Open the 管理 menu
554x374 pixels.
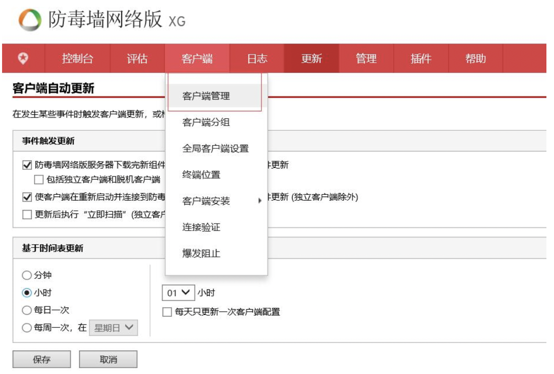point(366,58)
